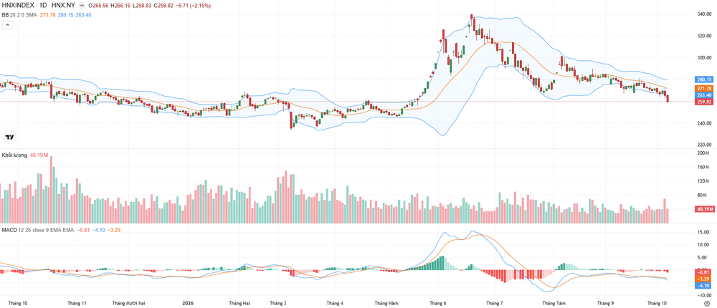Click the red 259.82 last price label
The image size is (717, 308).
704,102
